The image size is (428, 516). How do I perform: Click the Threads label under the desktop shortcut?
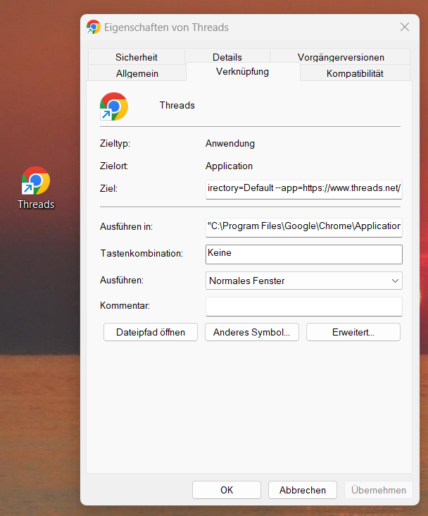pyautogui.click(x=36, y=204)
